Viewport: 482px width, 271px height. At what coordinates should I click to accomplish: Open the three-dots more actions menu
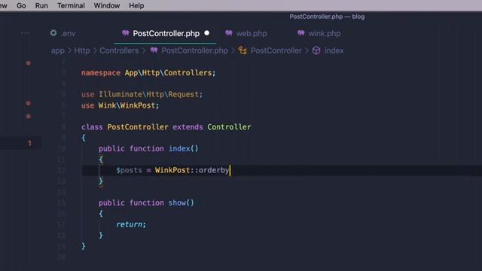[26, 33]
